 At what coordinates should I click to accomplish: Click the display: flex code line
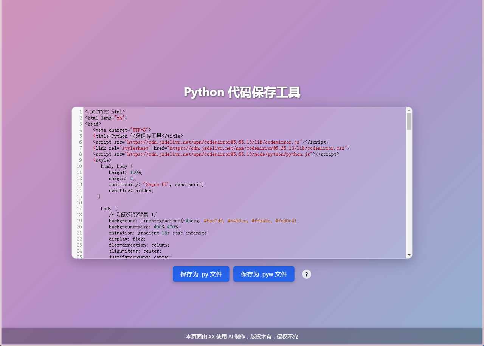point(127,239)
